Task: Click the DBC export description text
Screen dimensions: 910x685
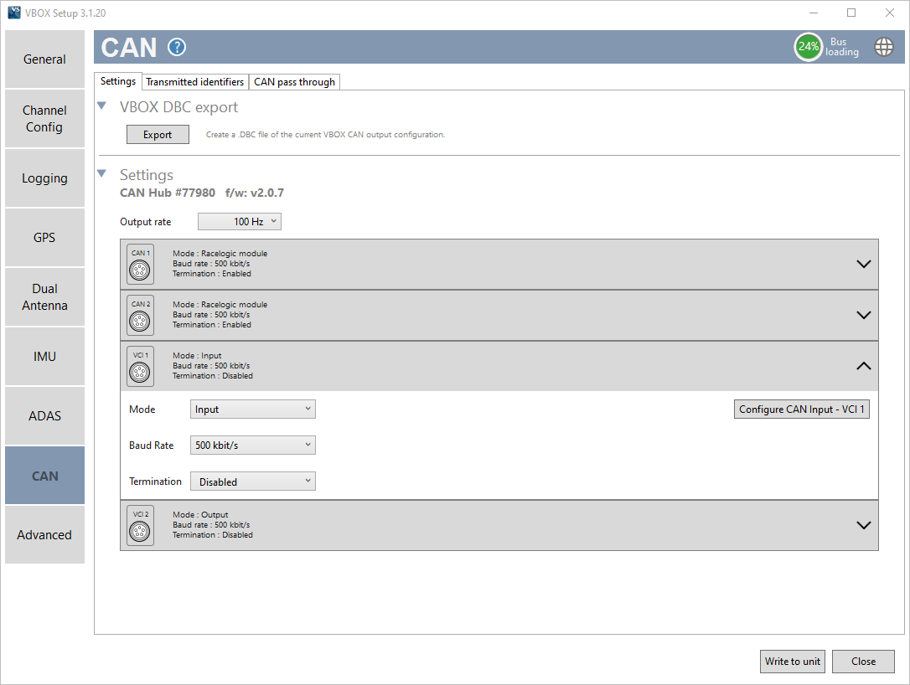Action: tap(326, 135)
